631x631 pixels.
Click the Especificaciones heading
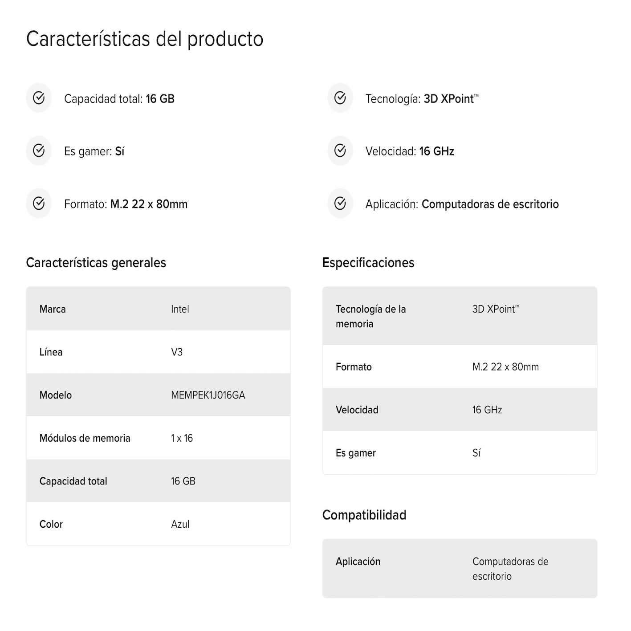(x=368, y=263)
